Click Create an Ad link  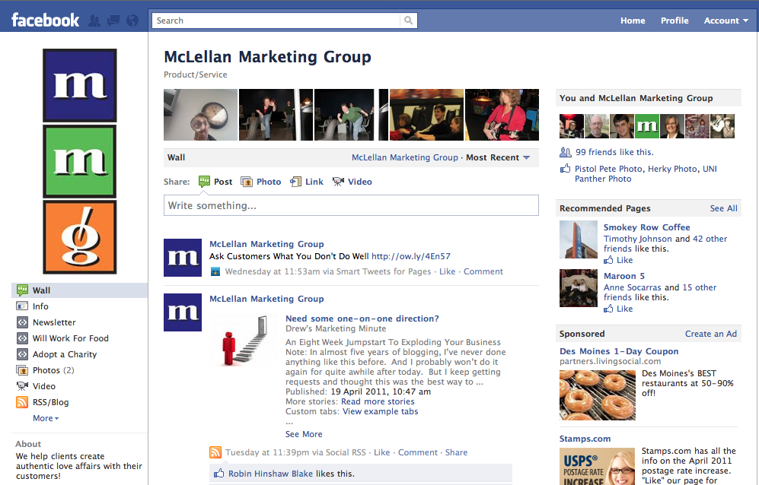click(x=710, y=334)
